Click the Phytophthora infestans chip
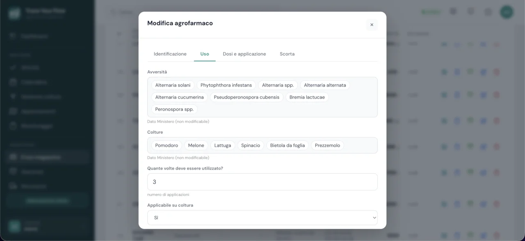Viewport: 525px width, 241px height. point(226,85)
